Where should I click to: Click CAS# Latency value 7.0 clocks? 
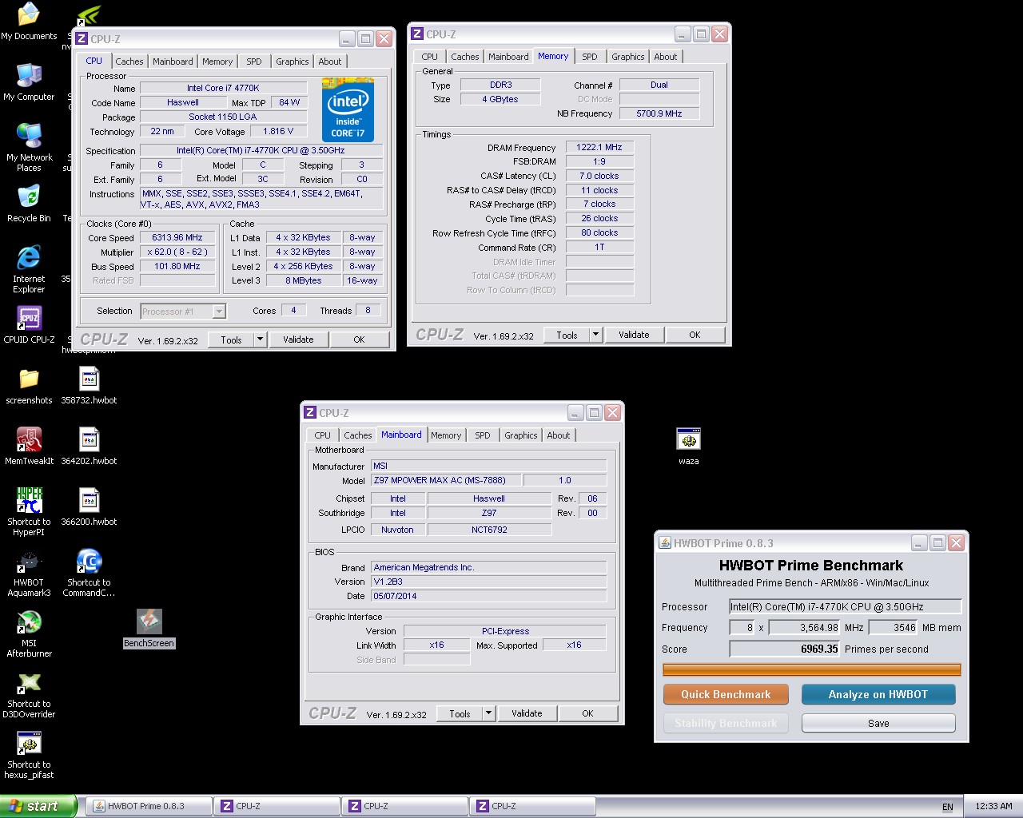[x=599, y=176]
